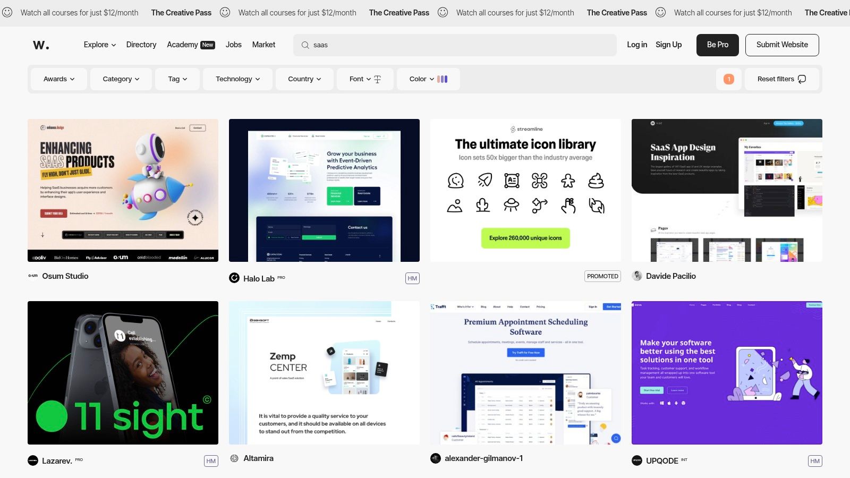850x478 pixels.
Task: Click Davide Pacilio's avatar icon
Action: point(637,276)
